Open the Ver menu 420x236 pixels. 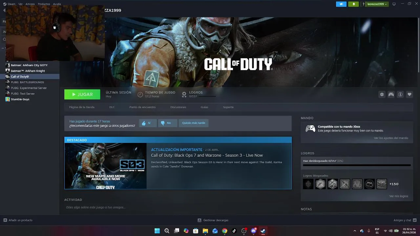[x=20, y=4]
